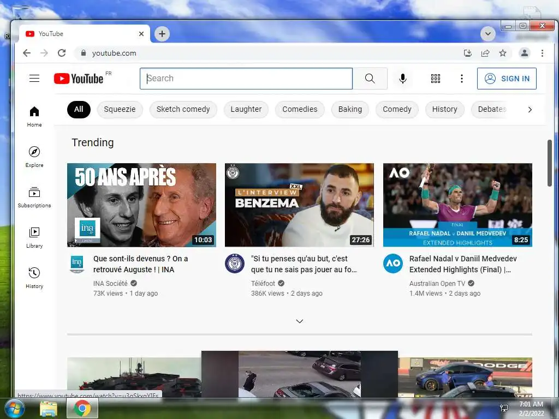Select the Sketch comedy filter chip
Viewport: 559px width, 419px height.
pos(183,109)
